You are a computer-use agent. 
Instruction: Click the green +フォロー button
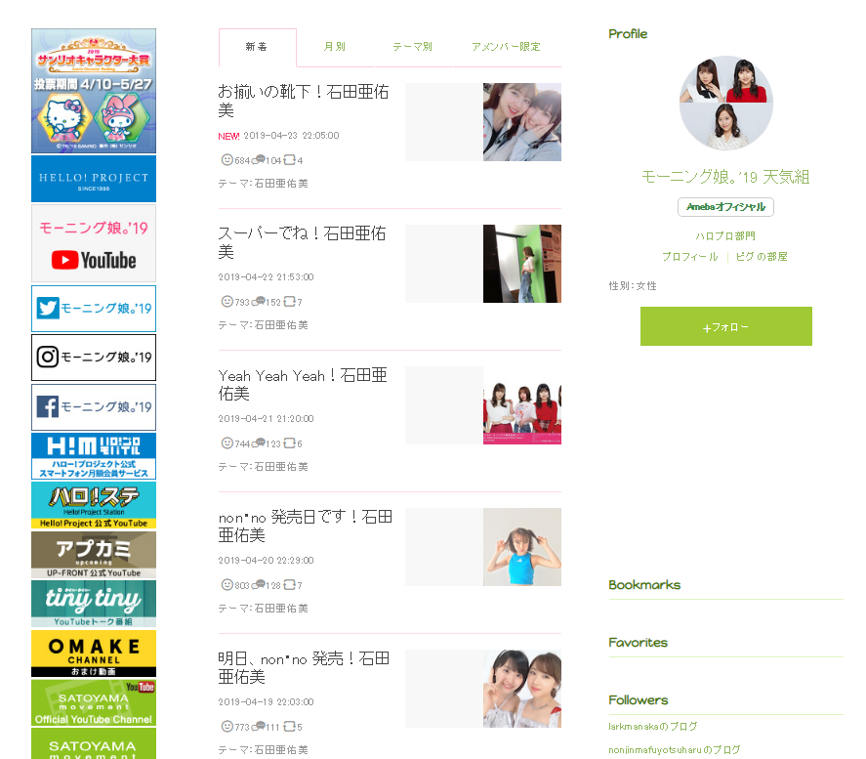725,326
